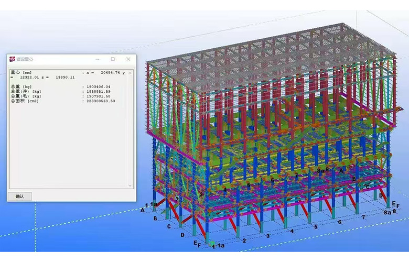
Task: Click the 确认 button in the dialog
Action: (x=20, y=195)
